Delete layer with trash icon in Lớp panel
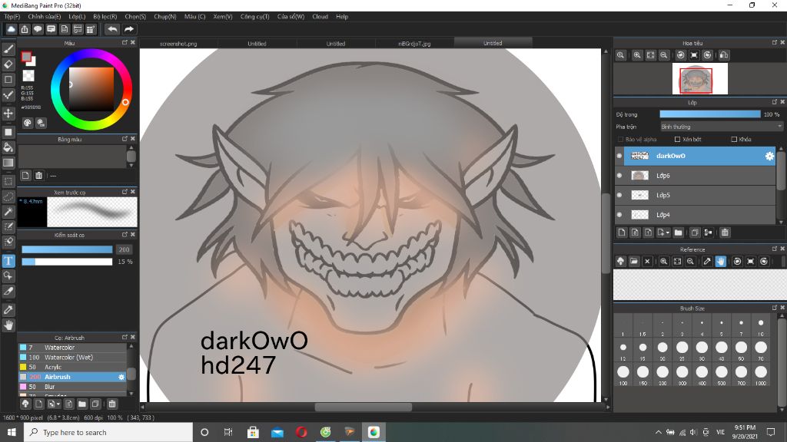This screenshot has height=442, width=787. [x=725, y=233]
